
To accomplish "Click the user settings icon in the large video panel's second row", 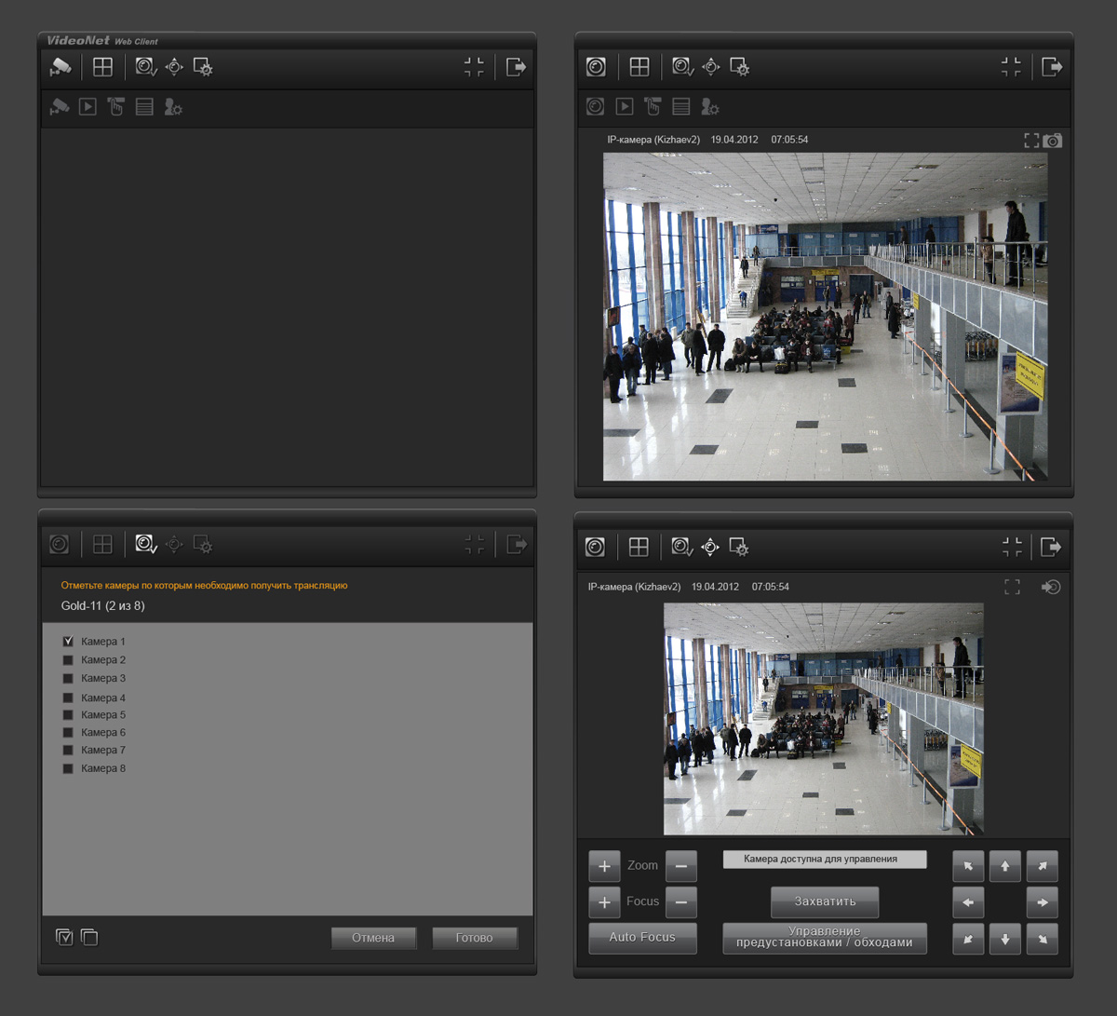I will [710, 107].
